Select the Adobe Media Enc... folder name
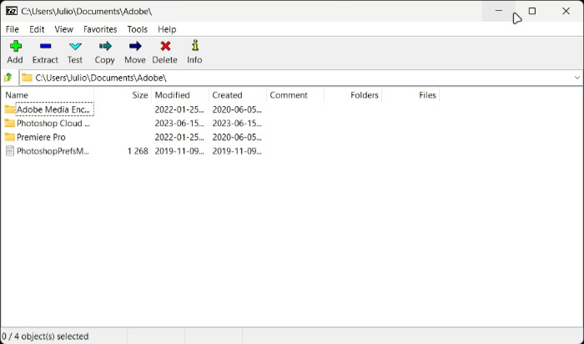 click(53, 109)
